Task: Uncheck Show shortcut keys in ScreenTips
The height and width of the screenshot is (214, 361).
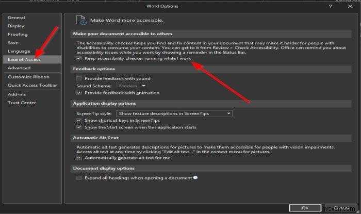Action: click(79, 120)
